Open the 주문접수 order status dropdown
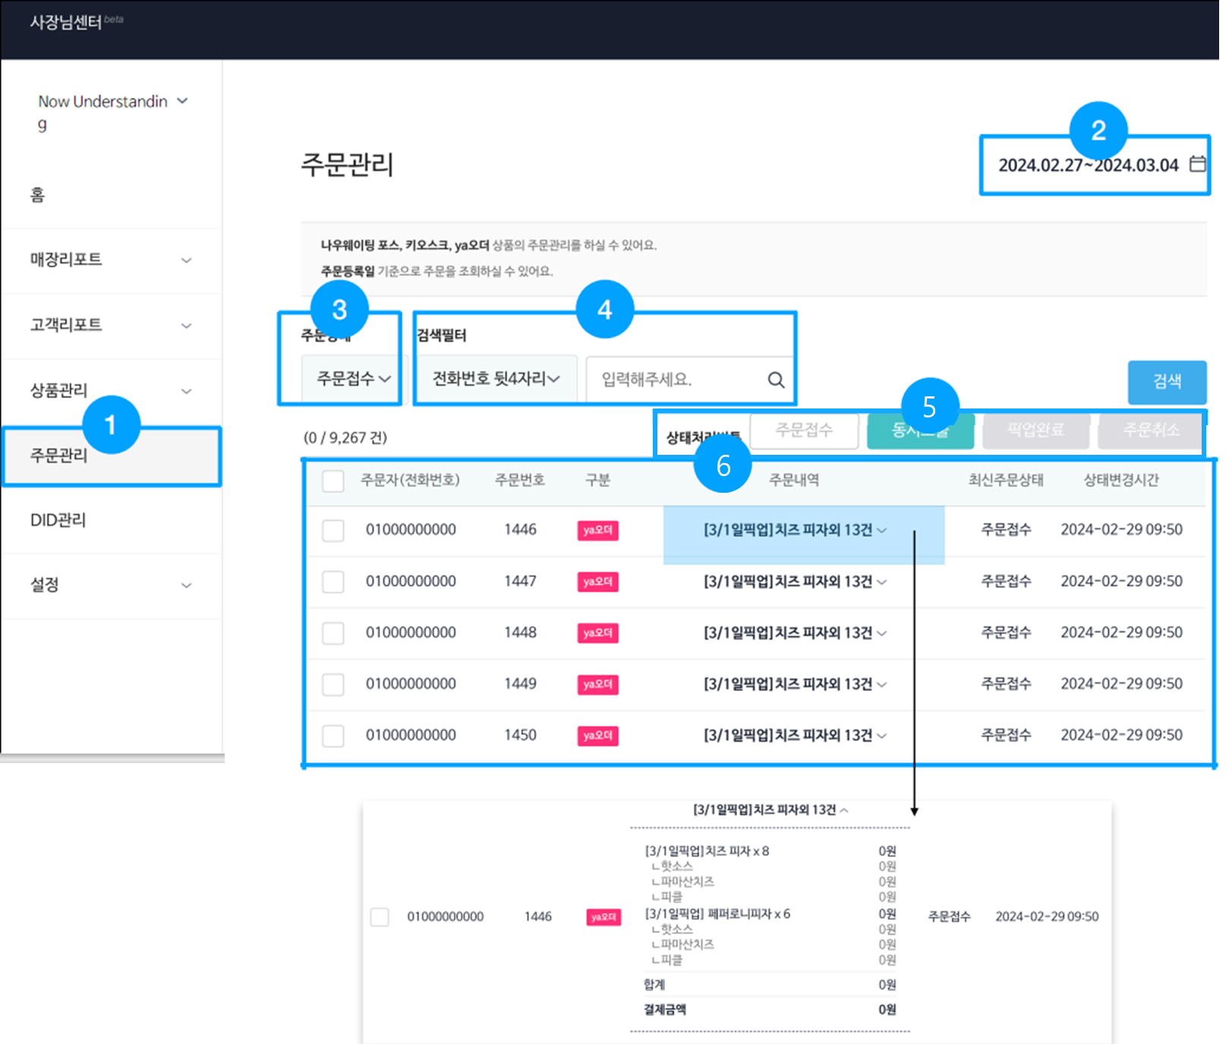 [x=352, y=379]
